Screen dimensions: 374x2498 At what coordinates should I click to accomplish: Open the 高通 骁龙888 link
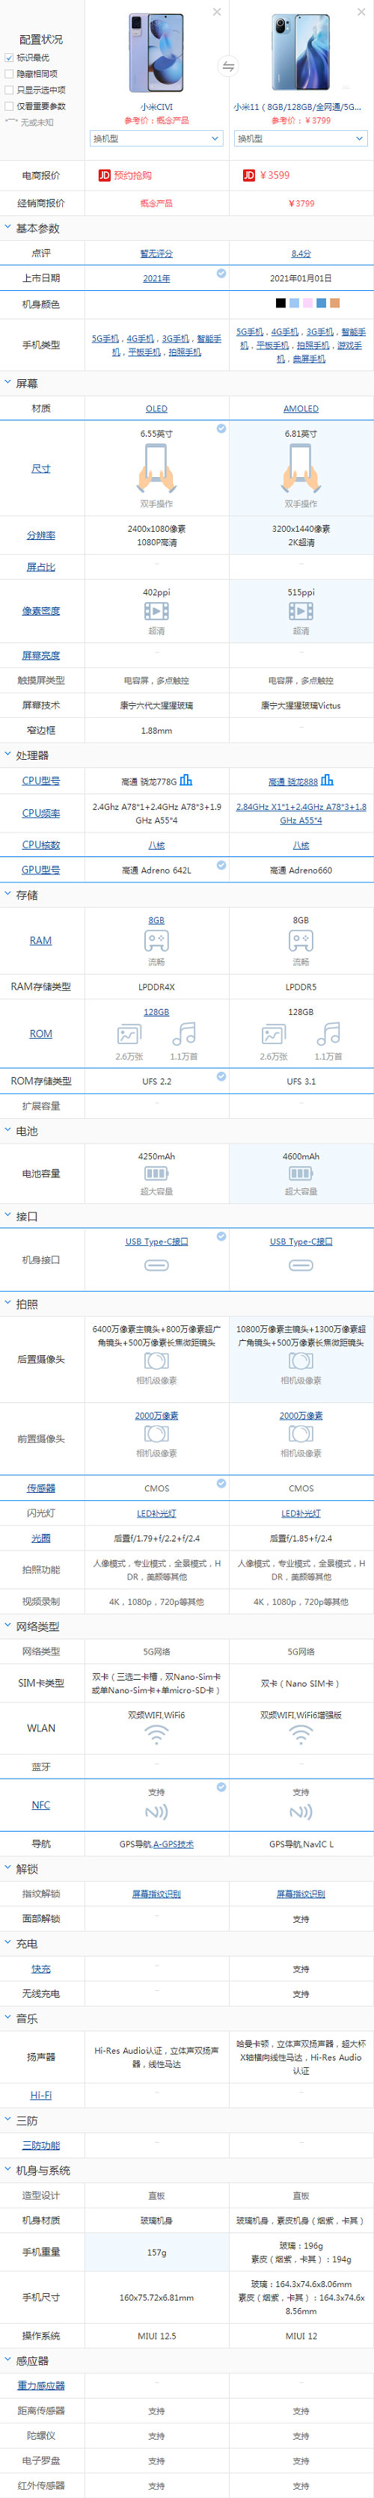[292, 782]
